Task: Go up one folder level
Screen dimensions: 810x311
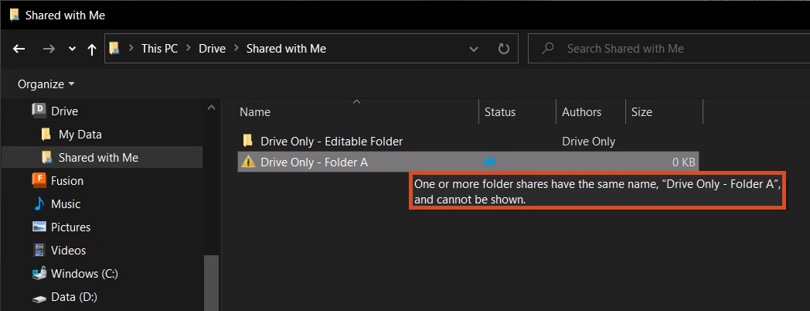Action: click(92, 49)
